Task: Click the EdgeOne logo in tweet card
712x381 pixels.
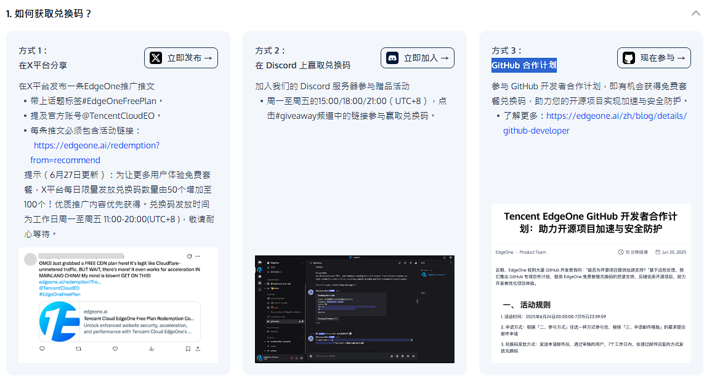Action: [59, 321]
